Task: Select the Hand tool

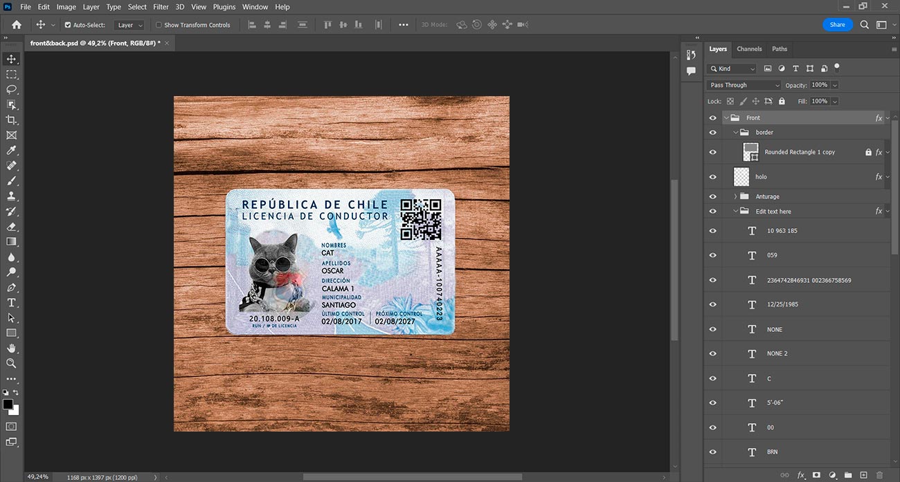Action: [x=11, y=348]
